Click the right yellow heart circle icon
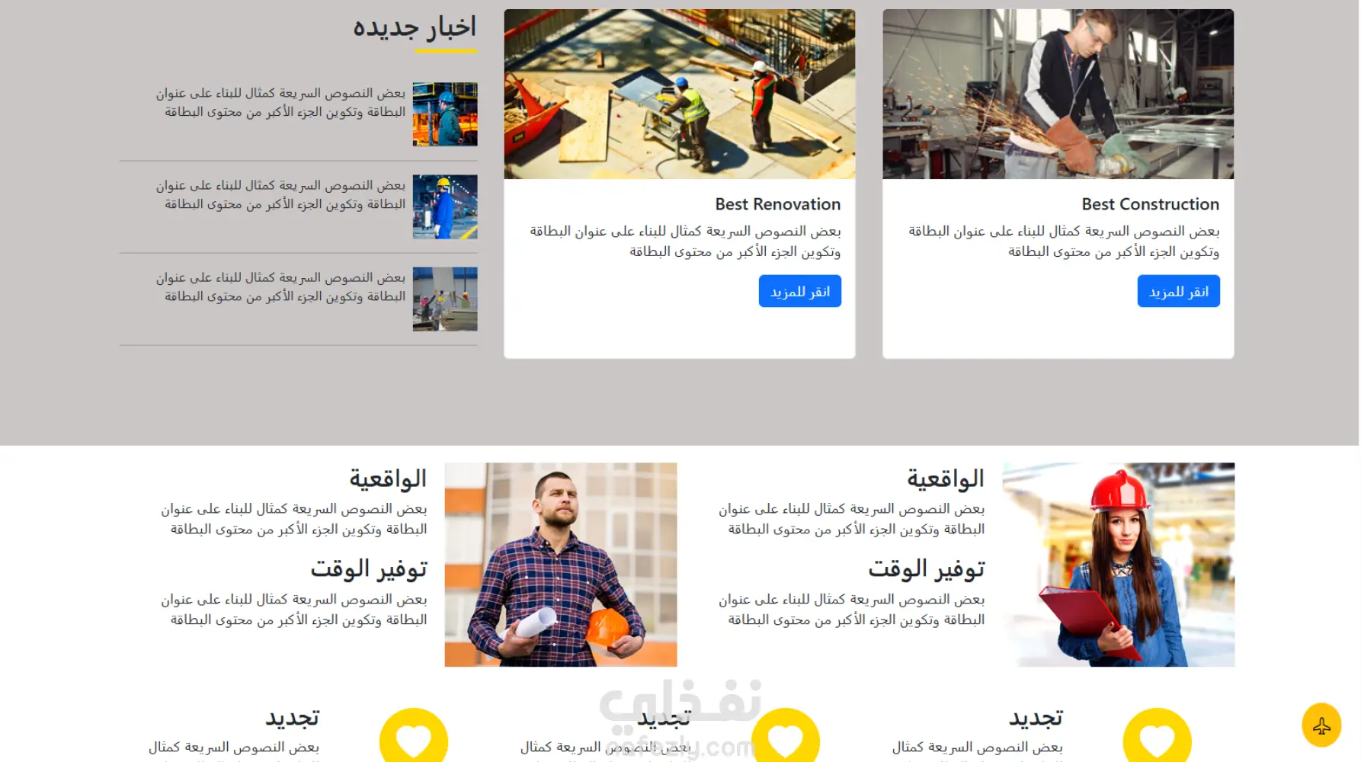This screenshot has height=762, width=1361. [x=1157, y=736]
